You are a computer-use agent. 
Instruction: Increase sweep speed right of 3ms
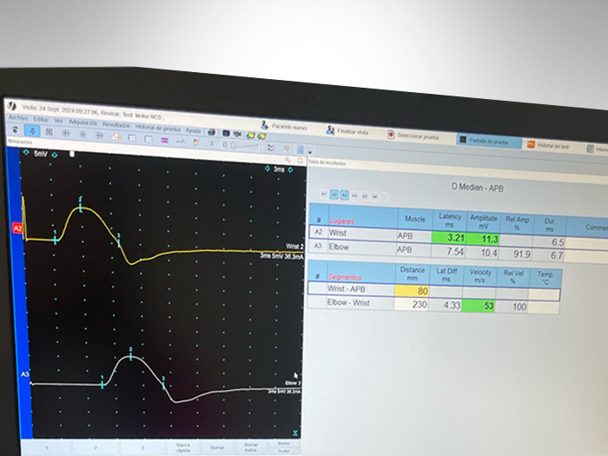[290, 170]
